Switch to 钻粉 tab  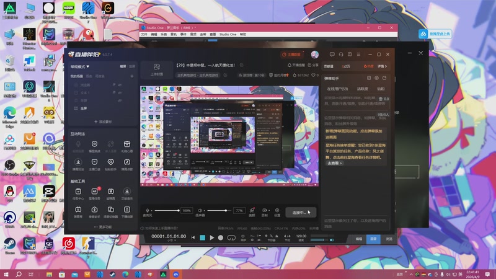point(381,89)
